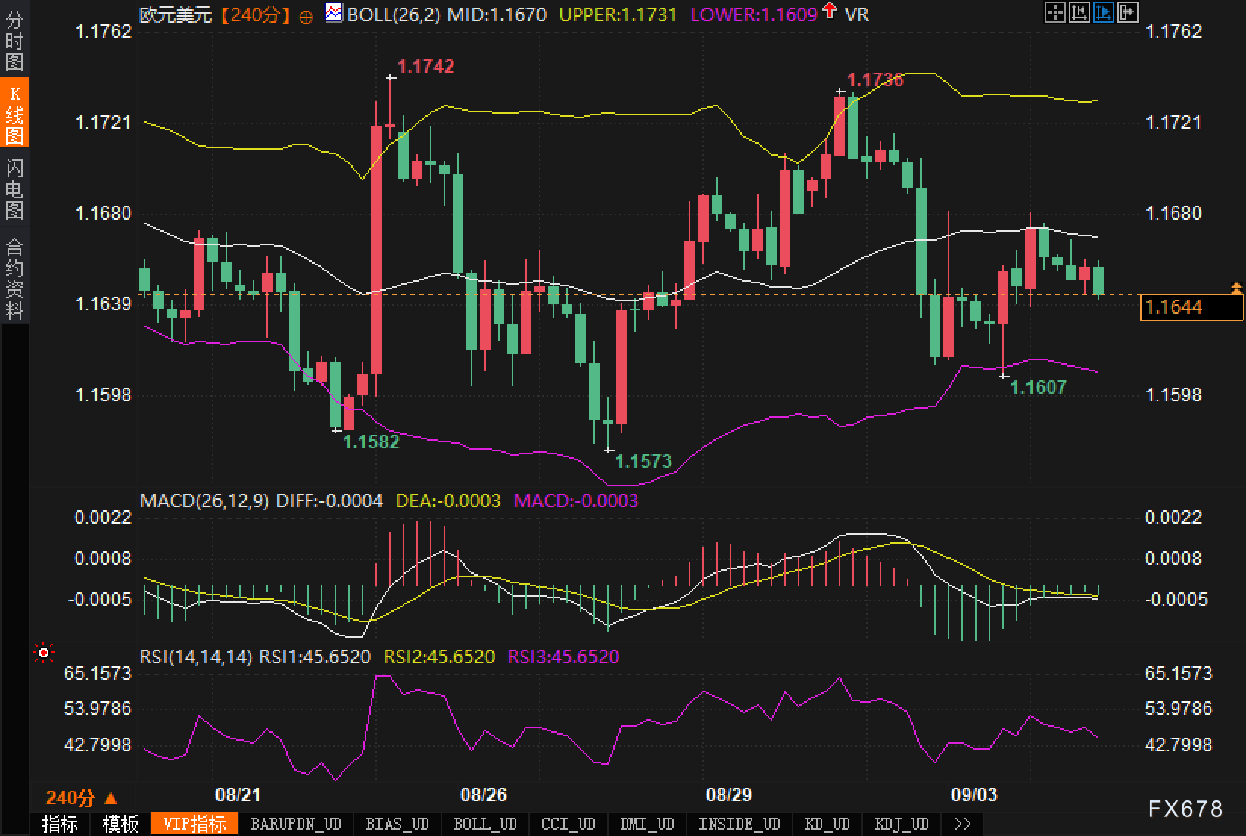Image resolution: width=1246 pixels, height=836 pixels.
Task: Open the 合约资料 side tab
Action: pos(14,278)
